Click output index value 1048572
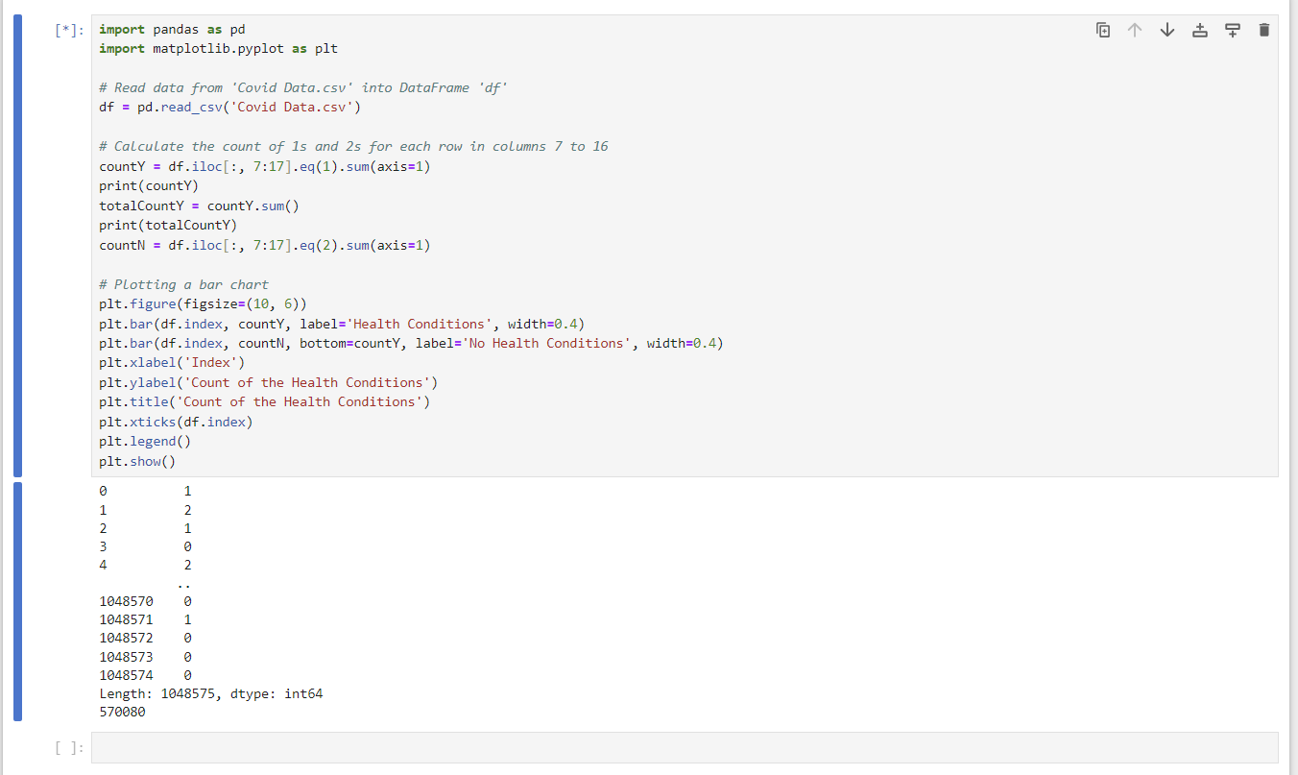Viewport: 1298px width, 775px height. tap(126, 638)
